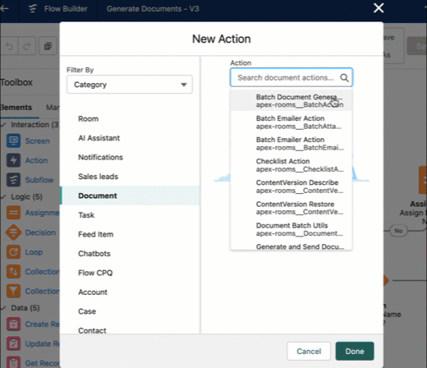Select the Room category

(x=130, y=118)
